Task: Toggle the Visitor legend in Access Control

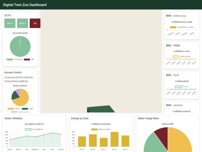Action: (x=14, y=109)
